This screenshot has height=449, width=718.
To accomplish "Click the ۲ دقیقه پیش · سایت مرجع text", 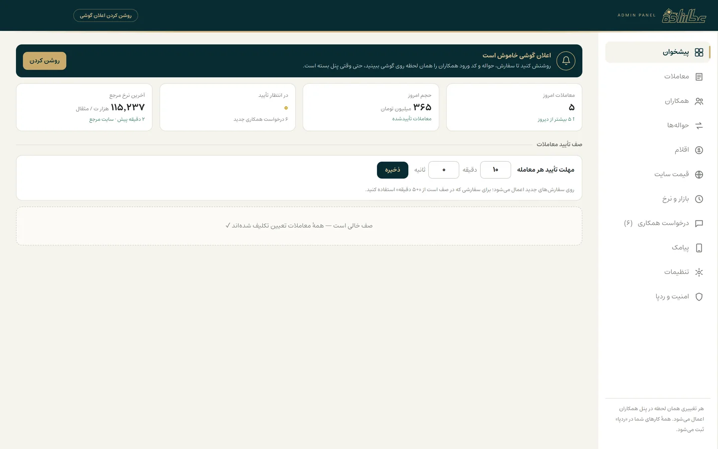I will pos(117,119).
